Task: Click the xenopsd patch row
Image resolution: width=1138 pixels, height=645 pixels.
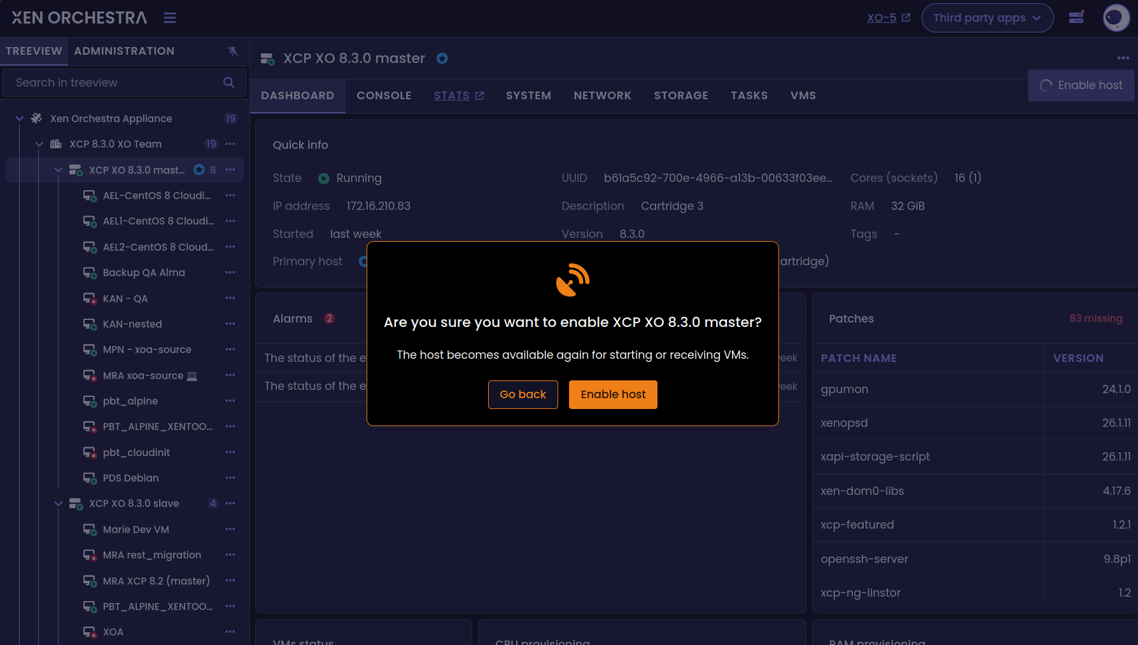Action: click(975, 423)
